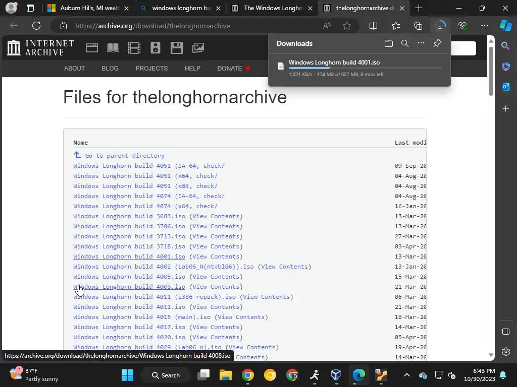The width and height of the screenshot is (517, 387).
Task: Click Internet Archive images icon
Action: click(x=198, y=48)
